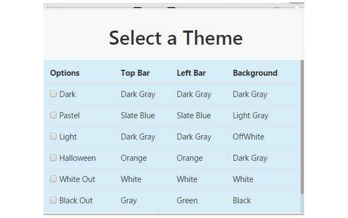
Task: Click the Gray top bar cell for Black Out
Action: [129, 201]
